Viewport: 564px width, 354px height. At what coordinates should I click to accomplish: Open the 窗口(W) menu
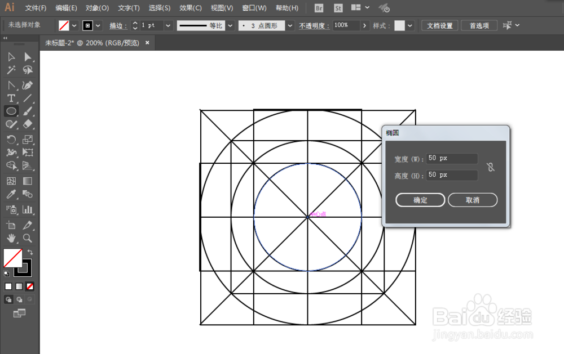254,8
